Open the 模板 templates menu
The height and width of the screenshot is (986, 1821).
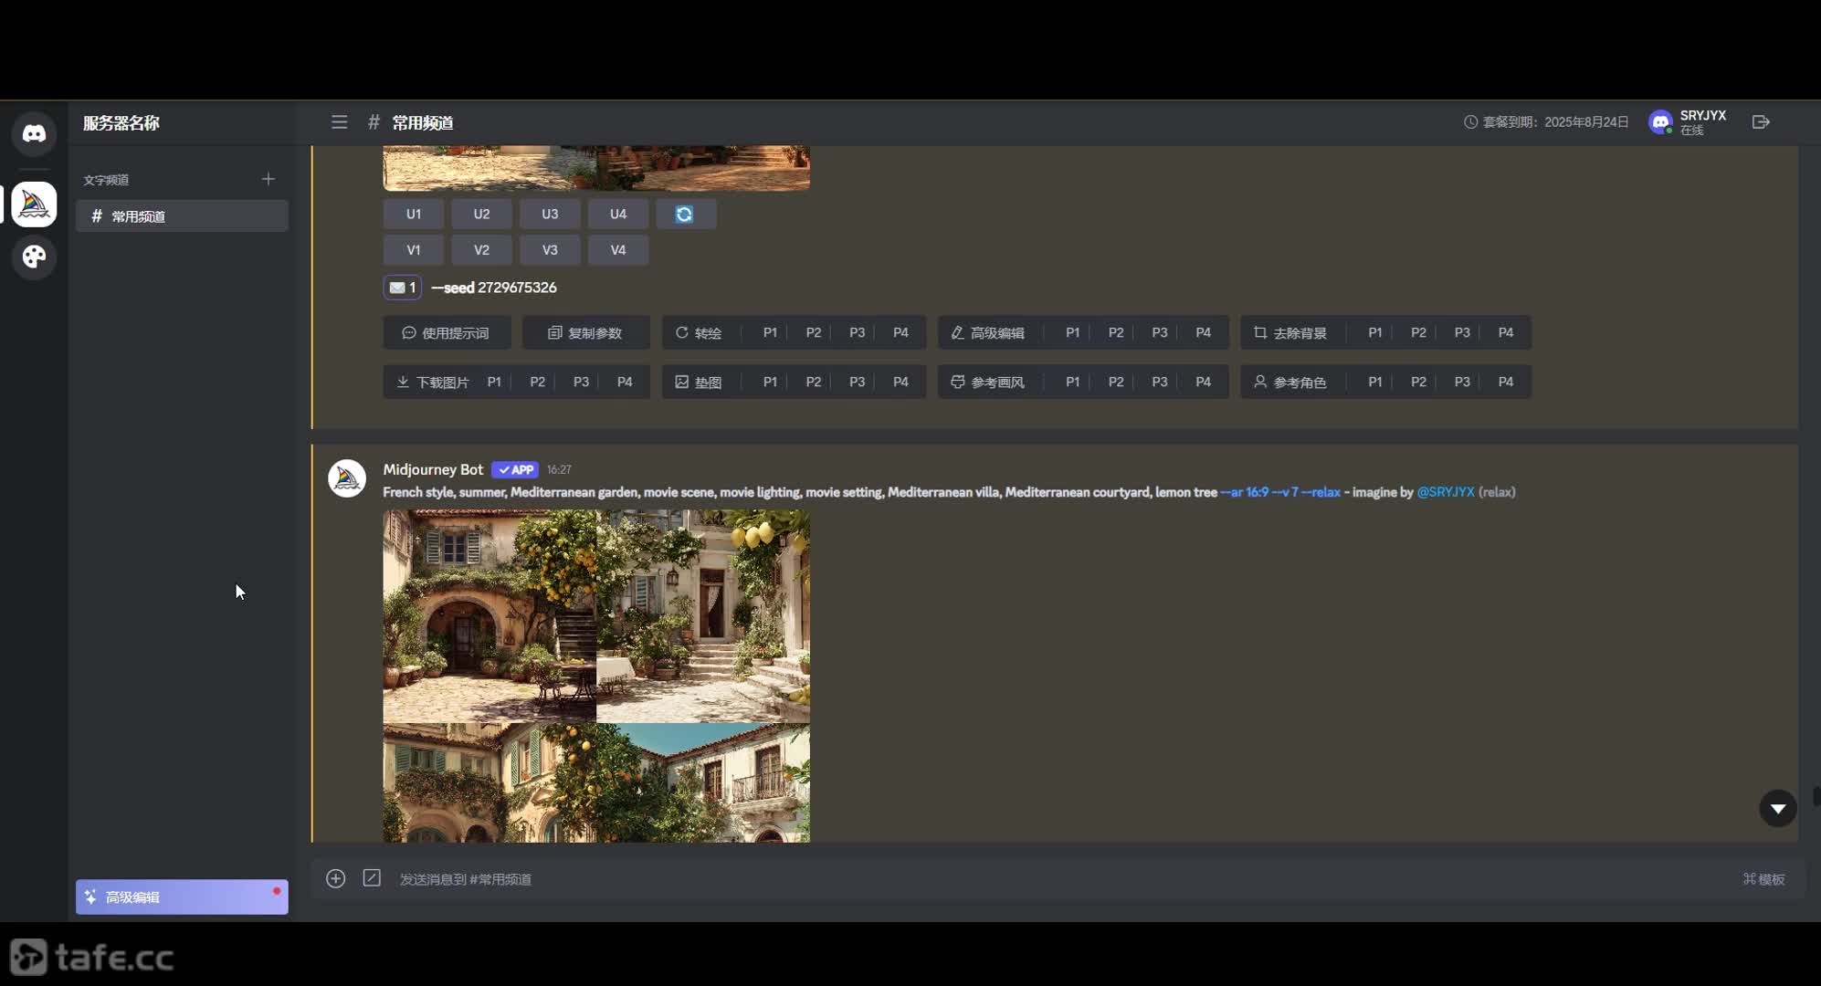1763,879
